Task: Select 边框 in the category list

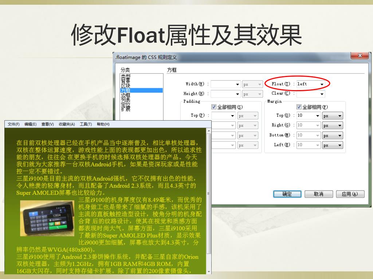Action: point(126,95)
